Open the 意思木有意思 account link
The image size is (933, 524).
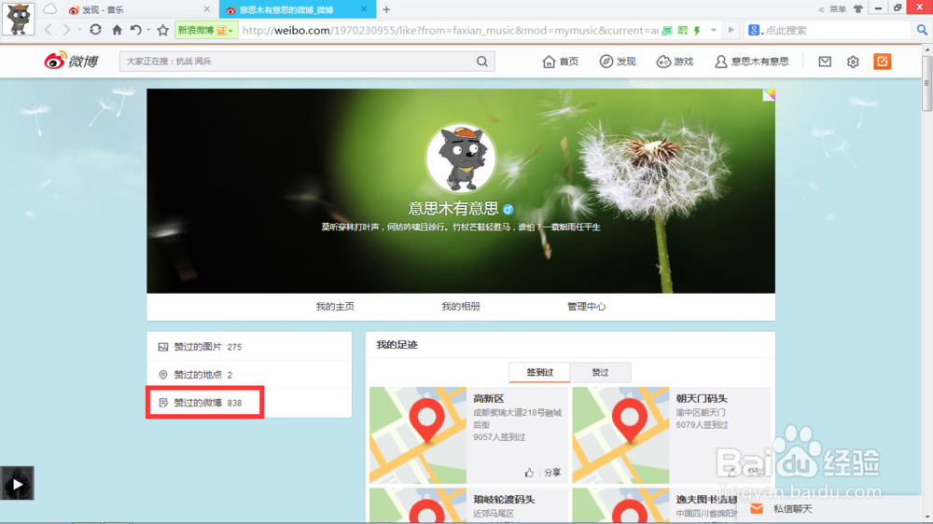(x=751, y=62)
